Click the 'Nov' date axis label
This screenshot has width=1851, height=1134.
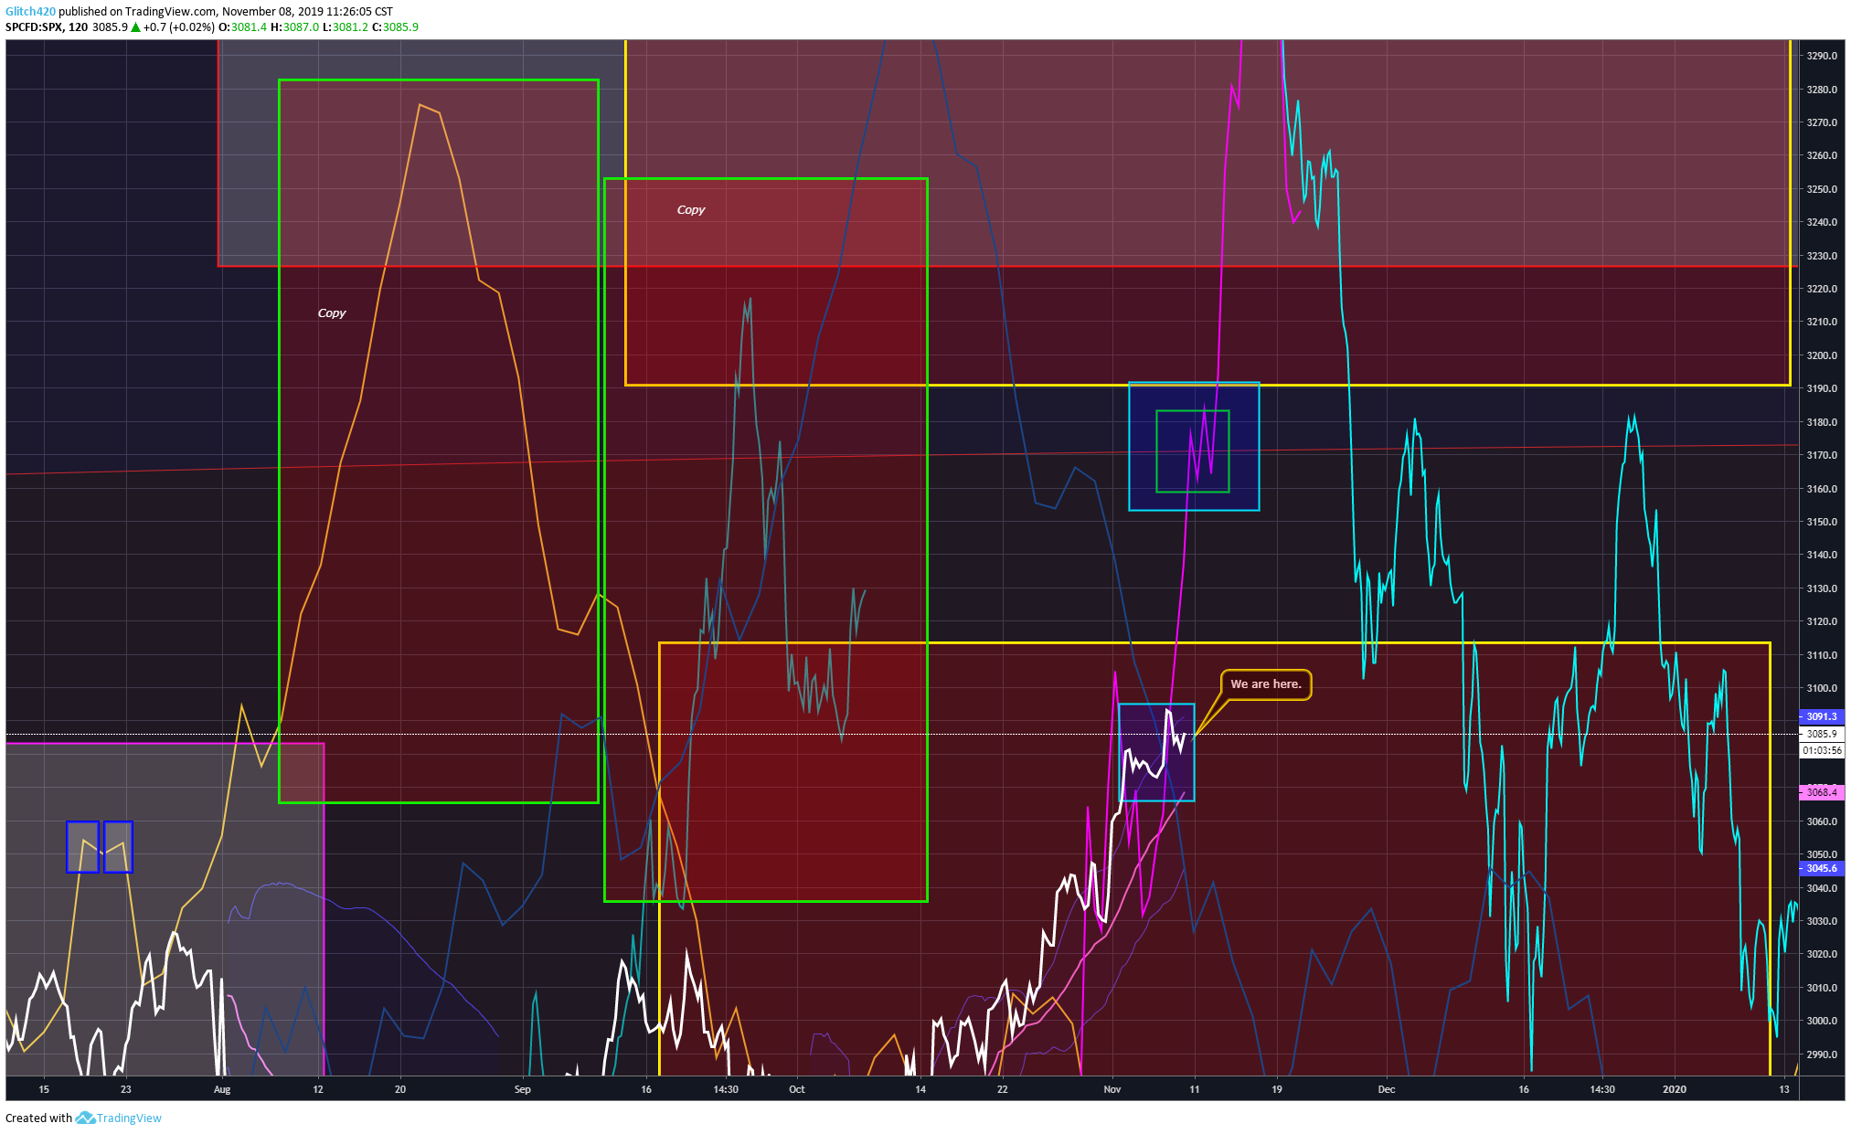[x=1112, y=1089]
